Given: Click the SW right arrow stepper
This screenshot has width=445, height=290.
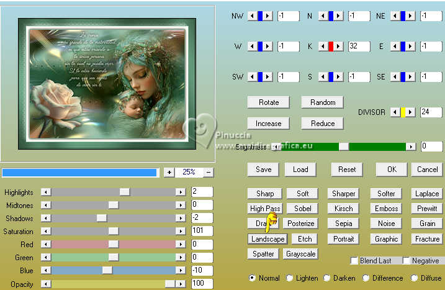Looking at the screenshot, I should click(x=267, y=76).
